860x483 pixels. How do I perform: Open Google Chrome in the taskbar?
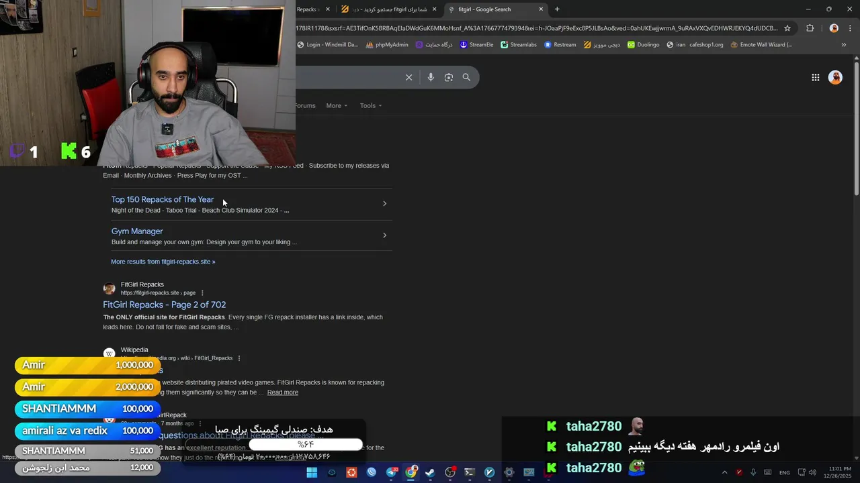(x=411, y=472)
